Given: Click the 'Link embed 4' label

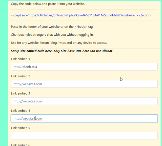Looking at the screenshot, I should pos(21,111).
